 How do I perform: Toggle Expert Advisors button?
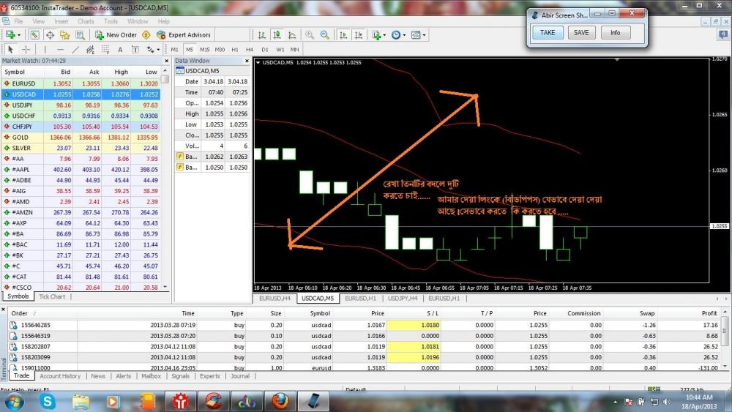[184, 35]
